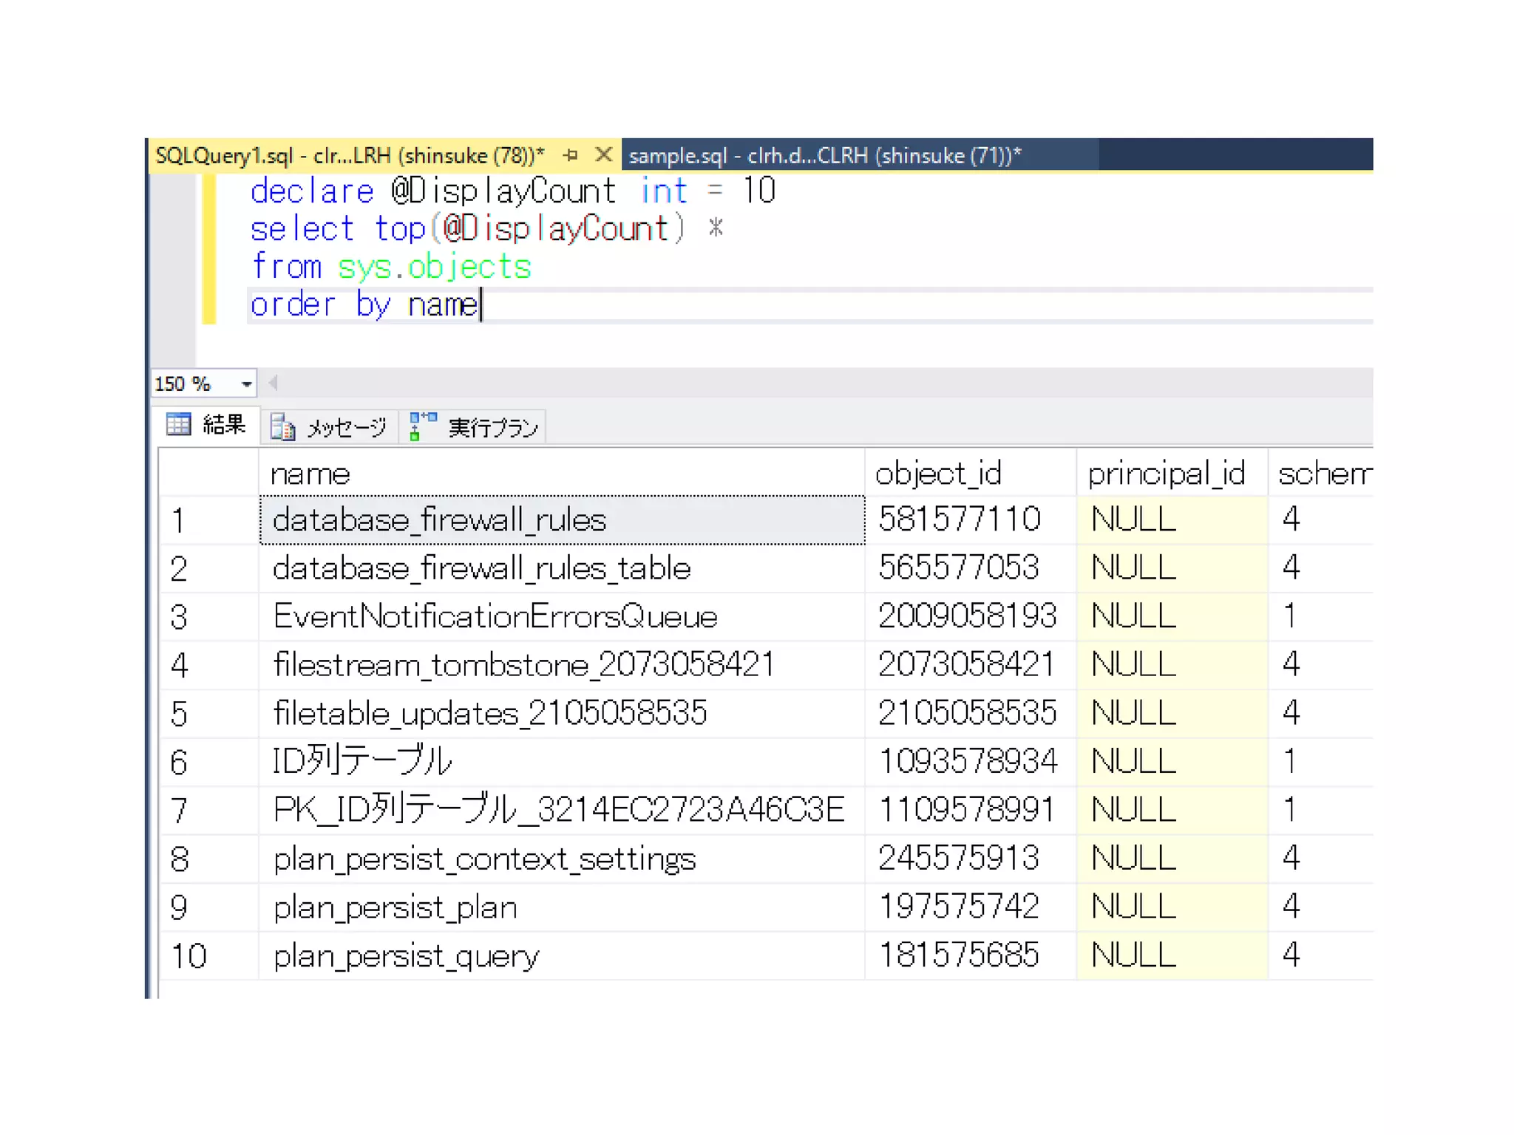Open the メッセージ tab

point(346,427)
